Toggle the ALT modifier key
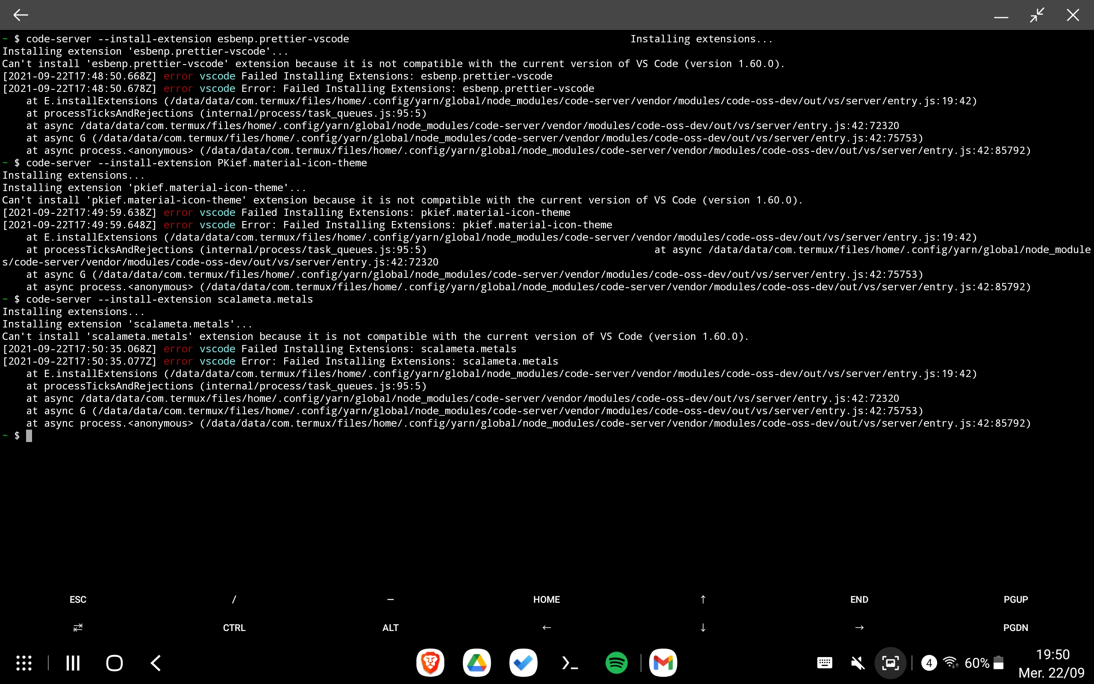Screen dimensions: 1094x684 [x=390, y=628]
